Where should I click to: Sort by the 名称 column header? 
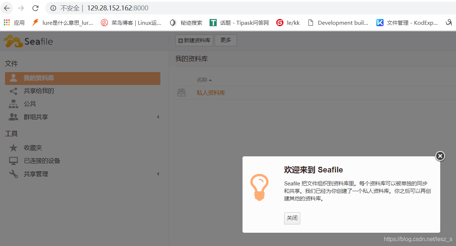pyautogui.click(x=204, y=80)
